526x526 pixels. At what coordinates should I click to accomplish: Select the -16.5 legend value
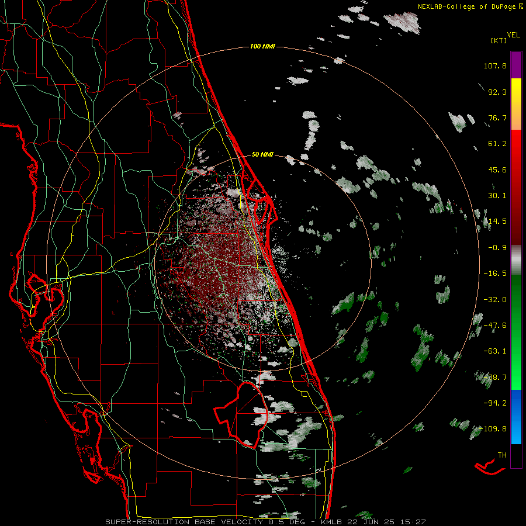tap(495, 274)
